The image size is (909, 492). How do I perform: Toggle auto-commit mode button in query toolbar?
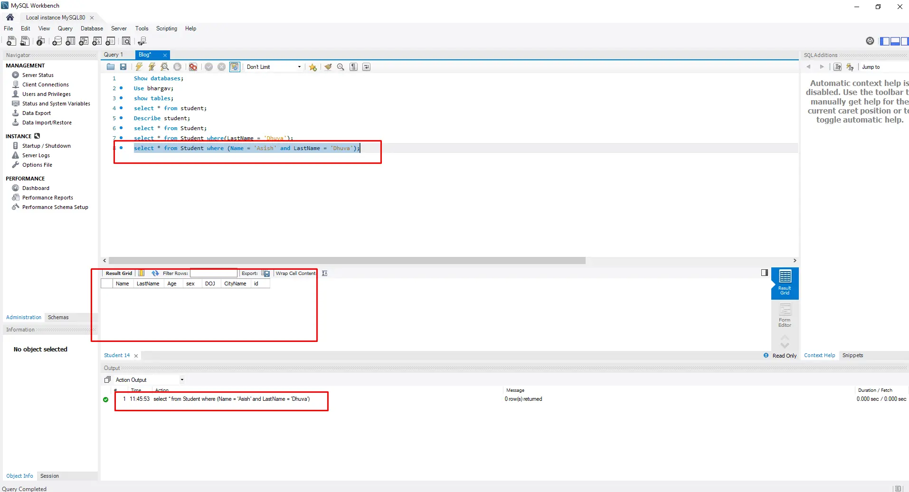pyautogui.click(x=235, y=67)
